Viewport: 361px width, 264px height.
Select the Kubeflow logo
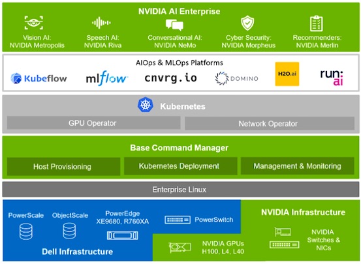point(39,78)
